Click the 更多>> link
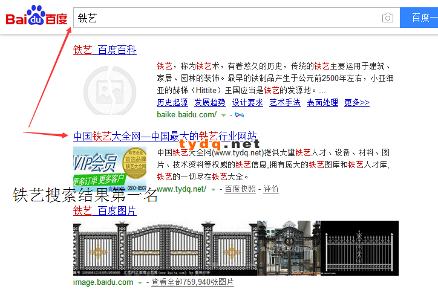This screenshot has height=289, width=438. [x=357, y=102]
